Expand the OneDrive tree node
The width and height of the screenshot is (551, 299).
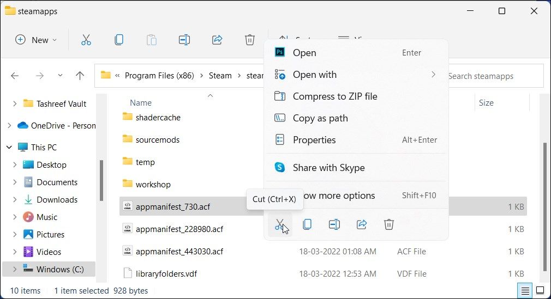(x=9, y=125)
